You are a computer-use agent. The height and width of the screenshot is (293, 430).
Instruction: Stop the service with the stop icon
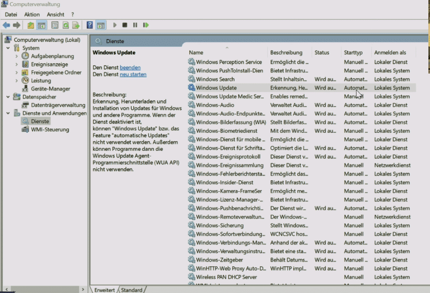[x=125, y=25]
